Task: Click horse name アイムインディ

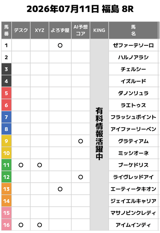Action: (133, 225)
